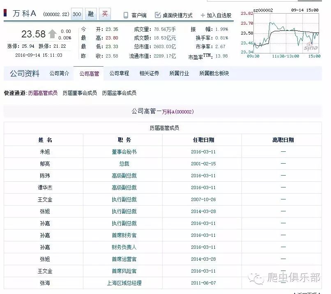Click the 公司资料 section heading
The height and width of the screenshot is (294, 331).
click(x=25, y=73)
